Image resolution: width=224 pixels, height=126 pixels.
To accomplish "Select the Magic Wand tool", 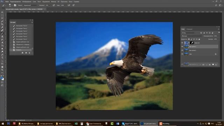I will click(2, 21).
